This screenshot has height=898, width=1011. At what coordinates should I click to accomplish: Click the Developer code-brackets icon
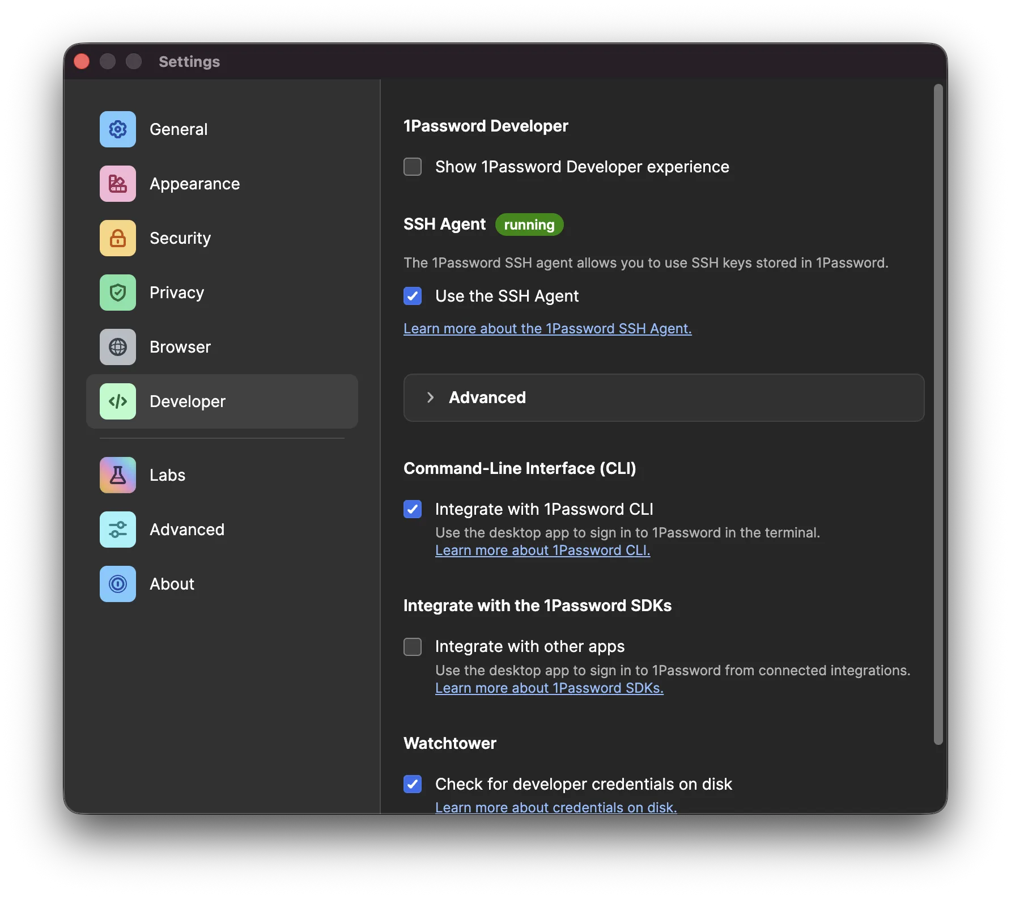[118, 401]
